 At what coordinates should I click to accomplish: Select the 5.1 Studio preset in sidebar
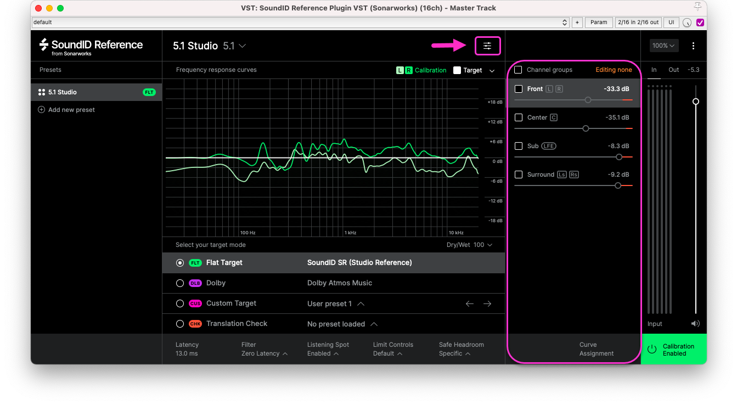pyautogui.click(x=97, y=92)
